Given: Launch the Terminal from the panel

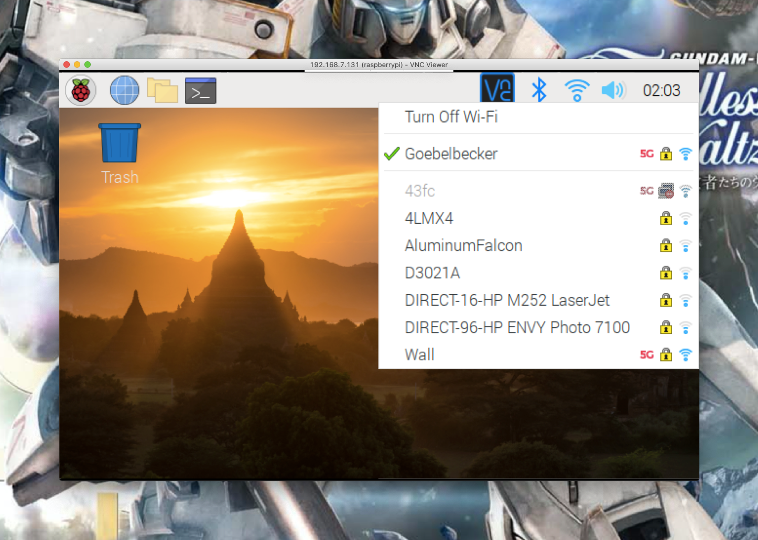Looking at the screenshot, I should [x=201, y=90].
